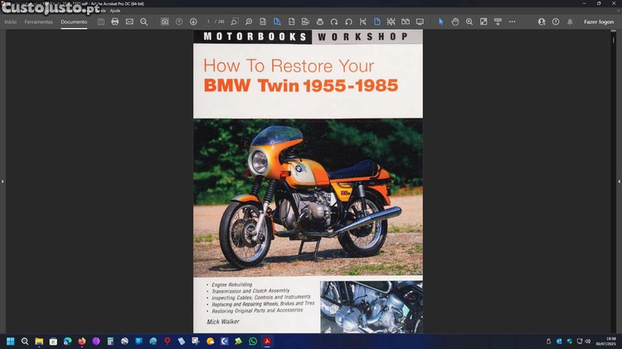
Task: Toggle single page view mode
Action: coord(377,22)
